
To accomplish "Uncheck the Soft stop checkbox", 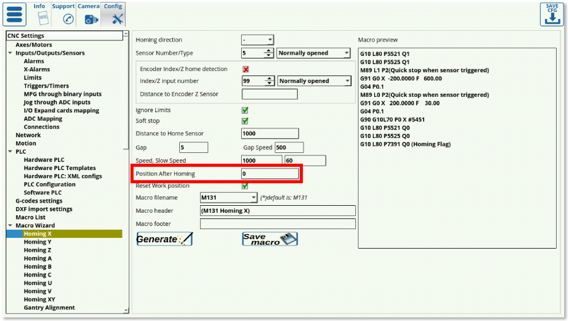I will point(245,121).
